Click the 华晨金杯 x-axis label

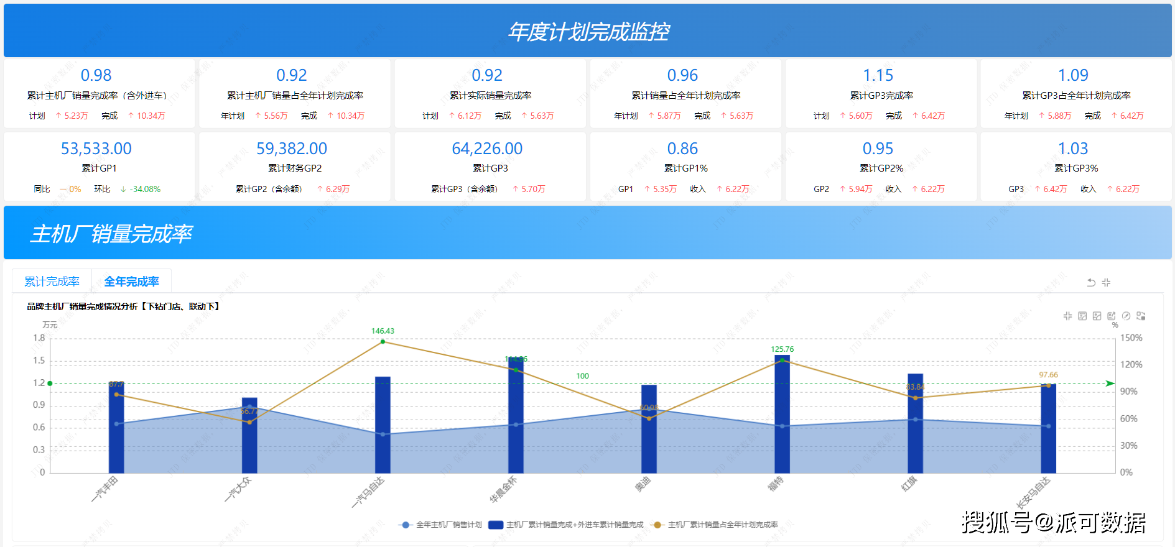[x=503, y=489]
